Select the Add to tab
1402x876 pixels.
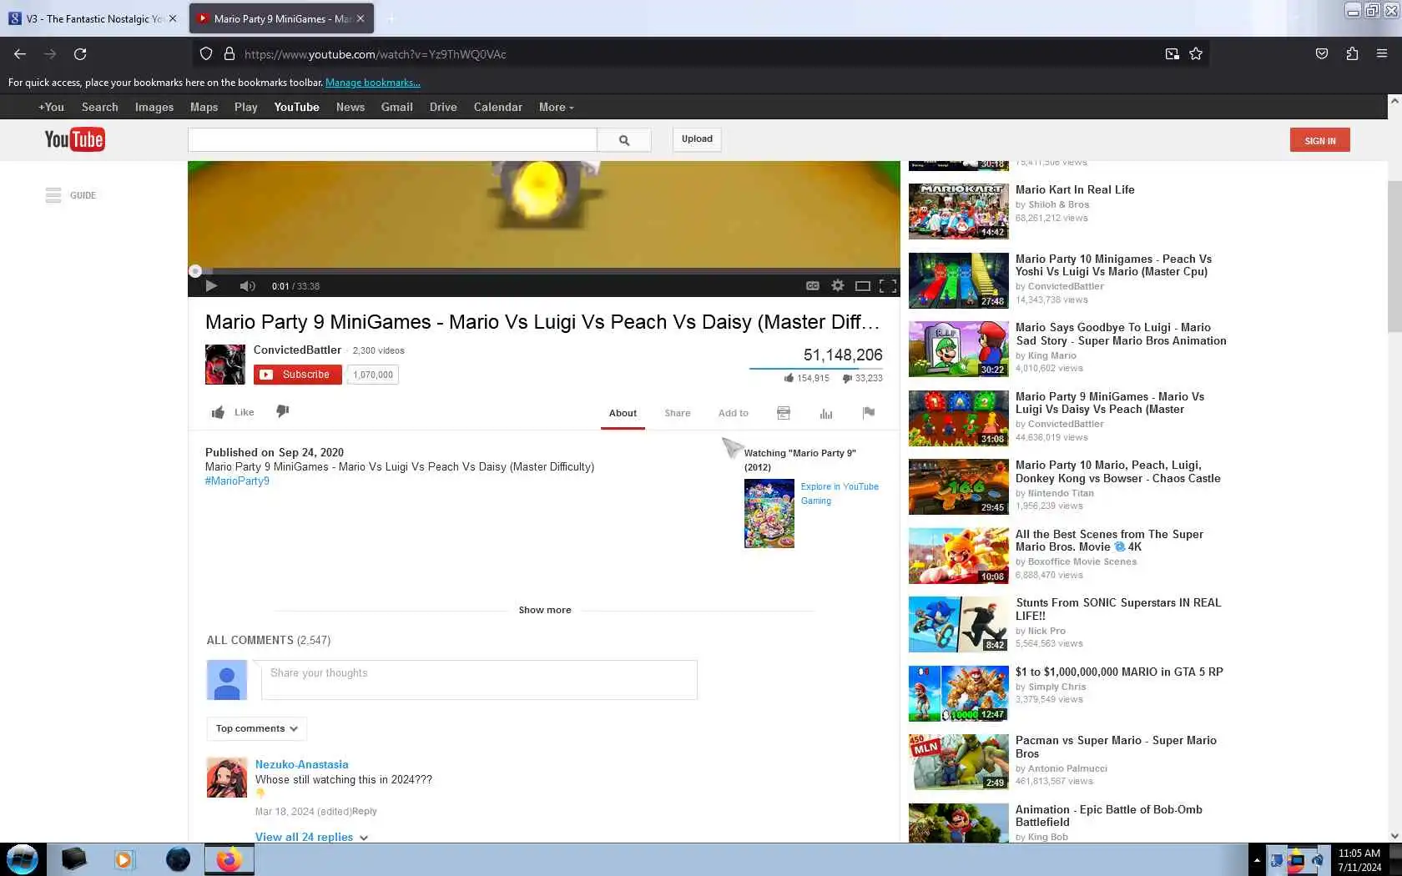click(734, 413)
